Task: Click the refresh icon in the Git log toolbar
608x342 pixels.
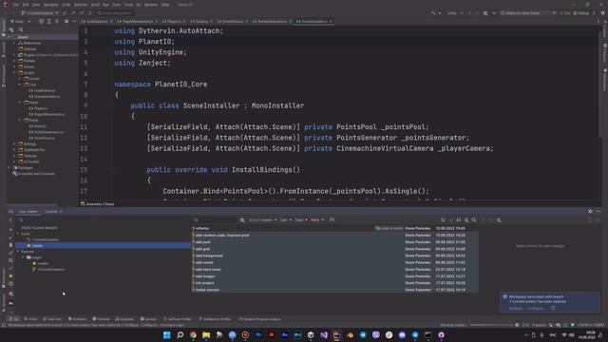Action: 443,219
